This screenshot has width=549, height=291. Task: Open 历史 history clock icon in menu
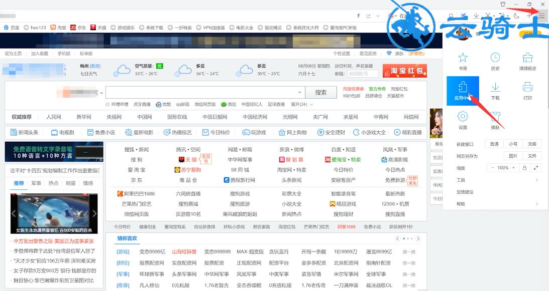[x=495, y=62]
